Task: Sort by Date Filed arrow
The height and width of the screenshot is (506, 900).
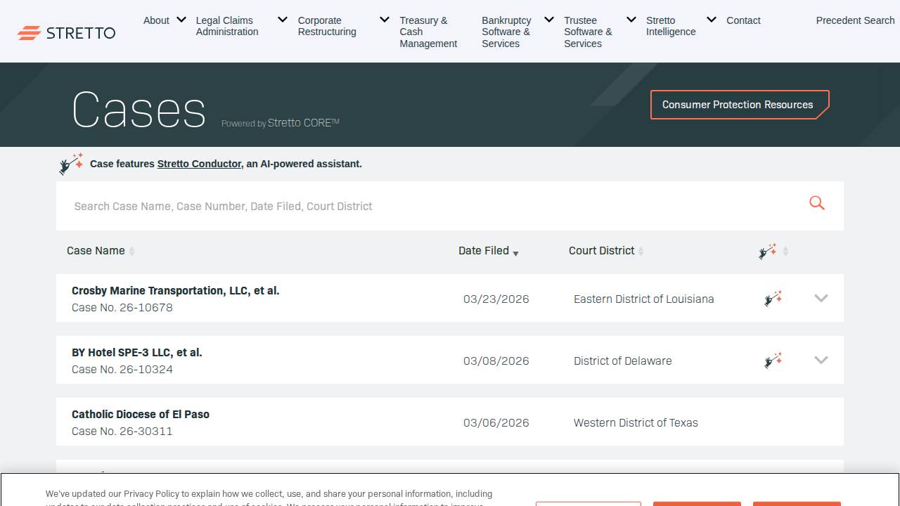Action: point(515,253)
